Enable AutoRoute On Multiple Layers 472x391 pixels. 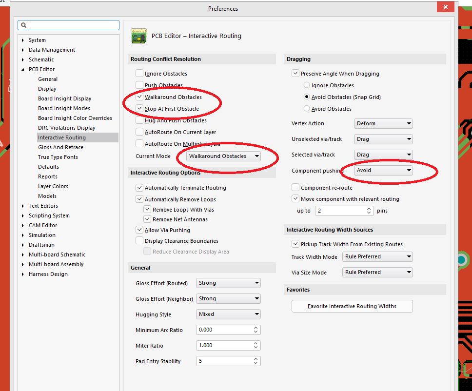tap(139, 143)
